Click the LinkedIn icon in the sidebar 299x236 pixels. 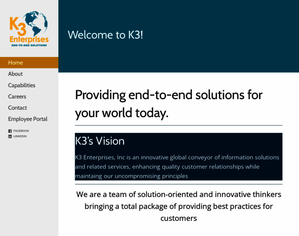10,136
